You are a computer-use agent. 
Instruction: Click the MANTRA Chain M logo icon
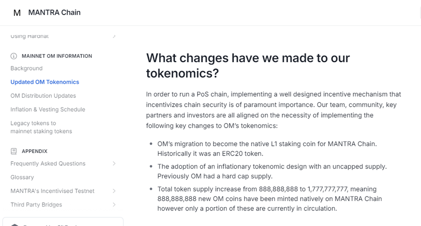(x=17, y=13)
